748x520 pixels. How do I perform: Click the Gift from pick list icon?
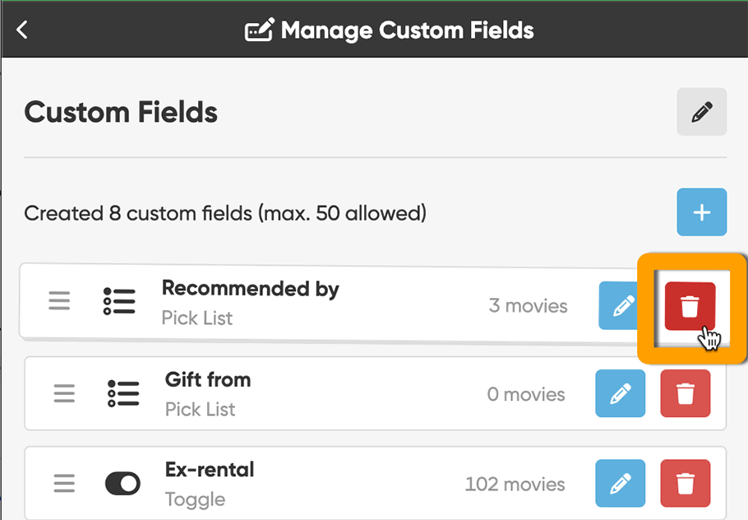pos(123,393)
